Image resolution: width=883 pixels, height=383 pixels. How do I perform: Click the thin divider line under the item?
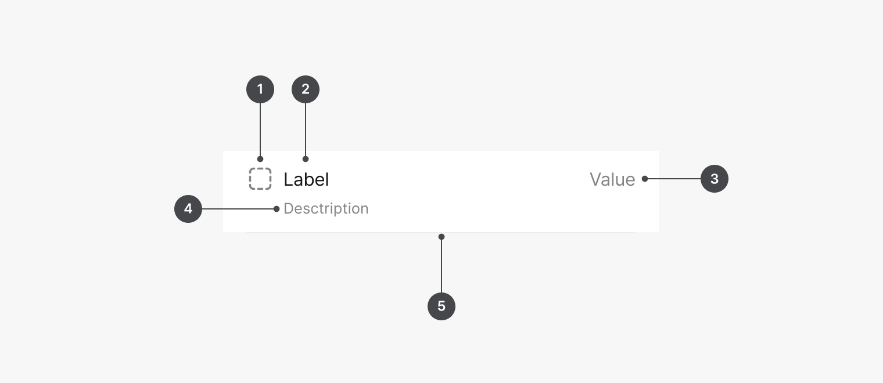[x=349, y=233]
